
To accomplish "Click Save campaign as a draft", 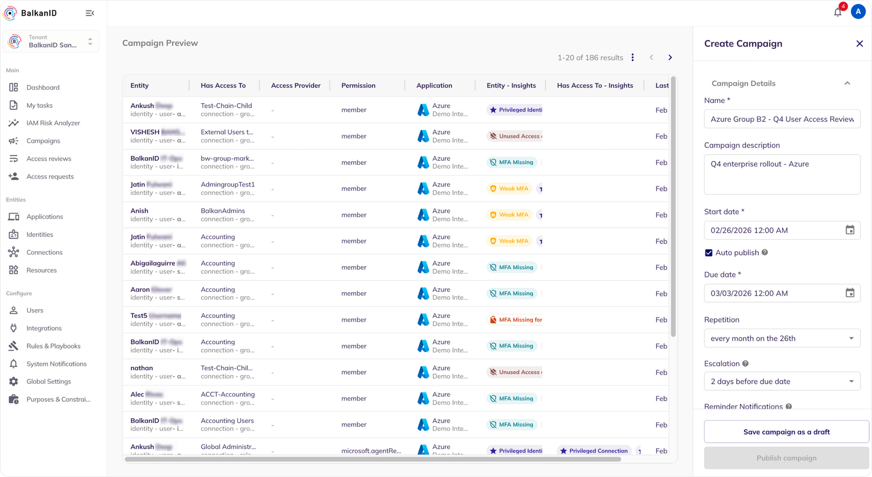I will (x=786, y=432).
